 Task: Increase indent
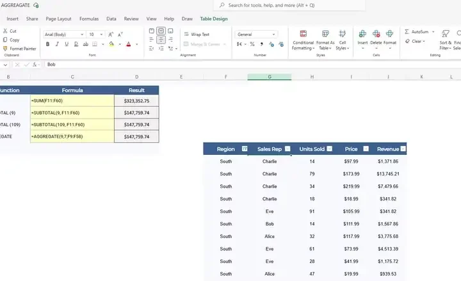[x=161, y=48]
